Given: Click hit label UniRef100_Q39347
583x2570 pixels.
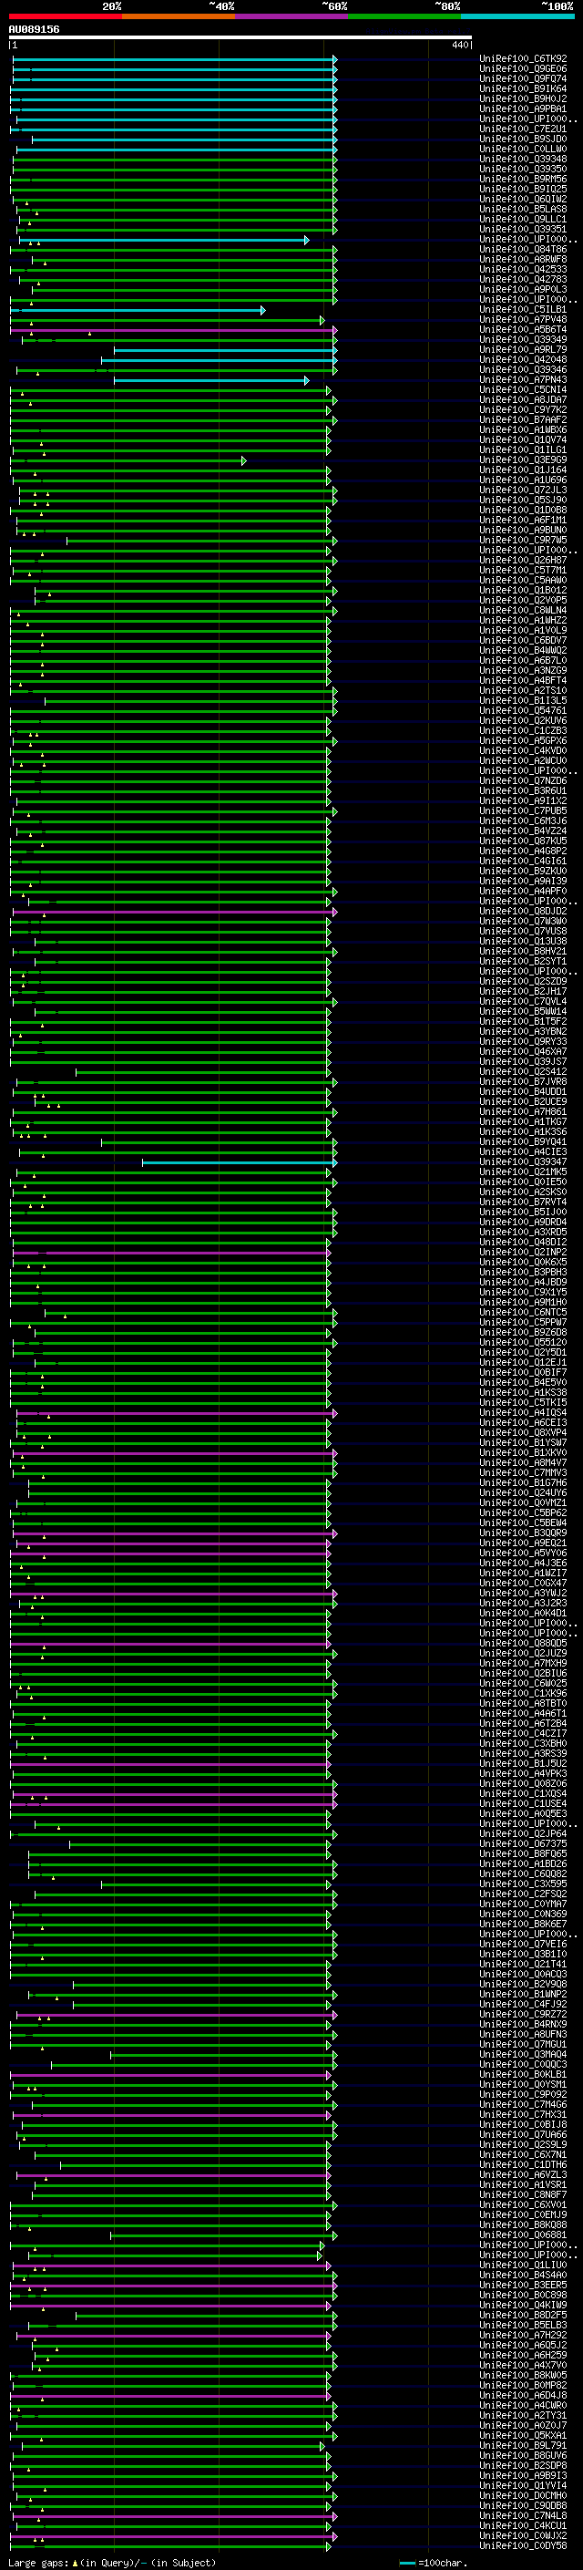Looking at the screenshot, I should [x=523, y=1162].
